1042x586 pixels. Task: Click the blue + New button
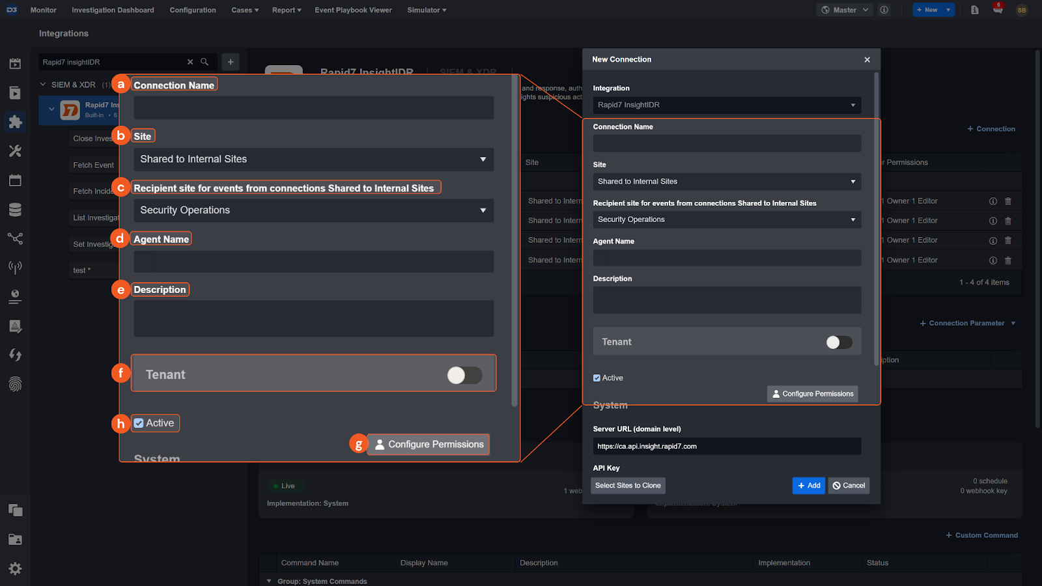click(x=927, y=10)
